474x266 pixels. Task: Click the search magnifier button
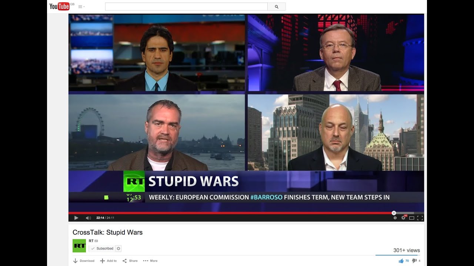277,7
